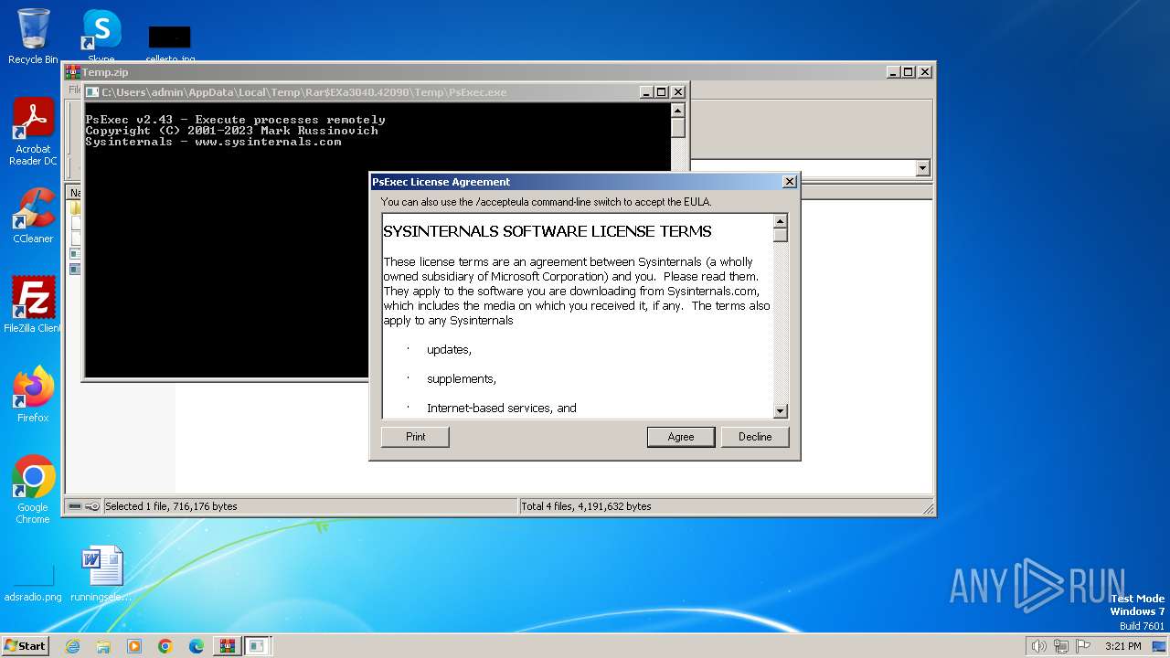The image size is (1170, 658).
Task: Click the www.sysinternals.com console text
Action: (x=268, y=142)
